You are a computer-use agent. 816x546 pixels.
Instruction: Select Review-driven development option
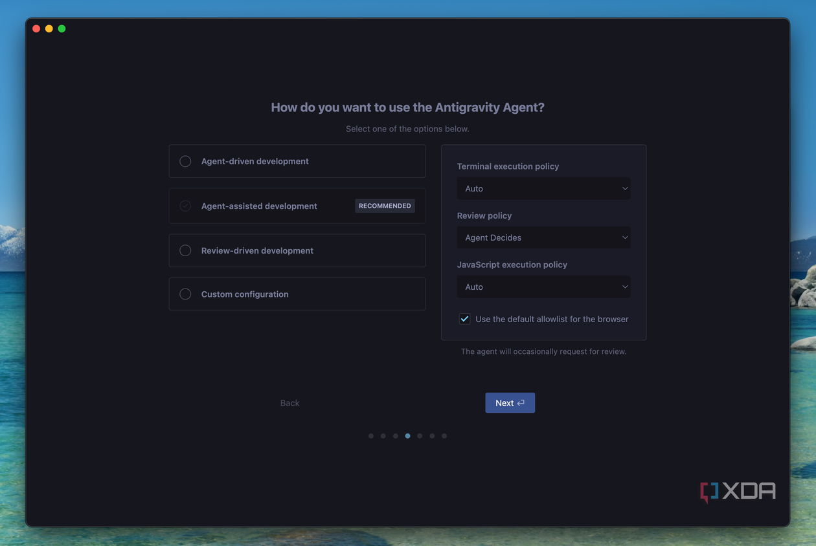(x=297, y=250)
